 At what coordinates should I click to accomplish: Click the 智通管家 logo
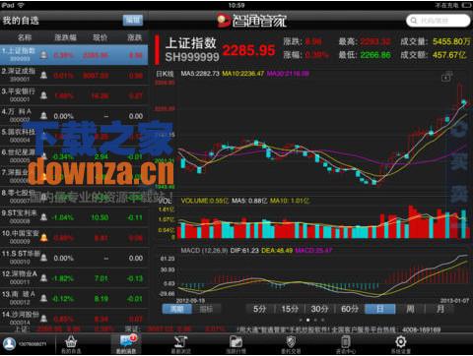coord(251,21)
